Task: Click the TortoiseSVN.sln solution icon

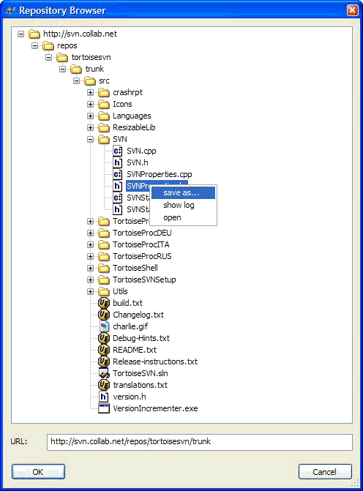Action: (x=104, y=373)
